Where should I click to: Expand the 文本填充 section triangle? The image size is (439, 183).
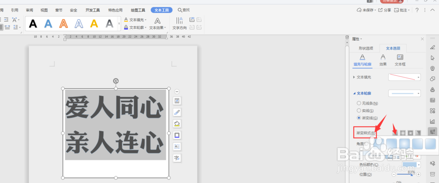pos(354,77)
